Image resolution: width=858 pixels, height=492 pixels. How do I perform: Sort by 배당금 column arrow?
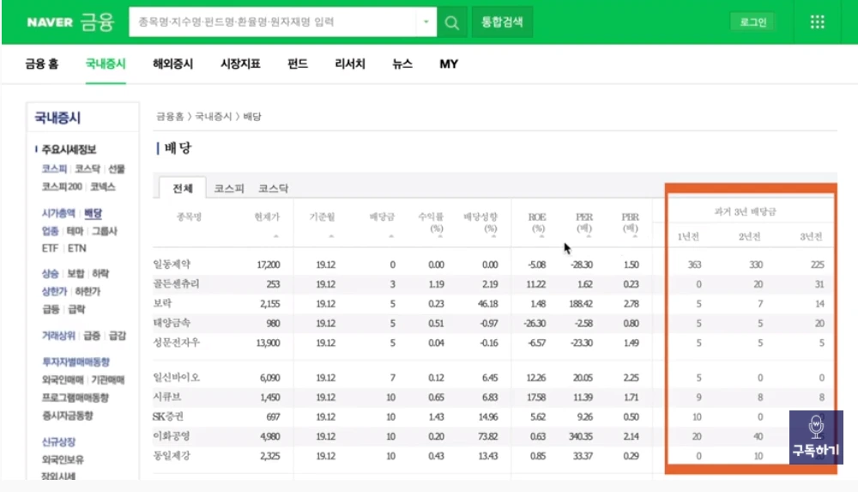(x=390, y=236)
